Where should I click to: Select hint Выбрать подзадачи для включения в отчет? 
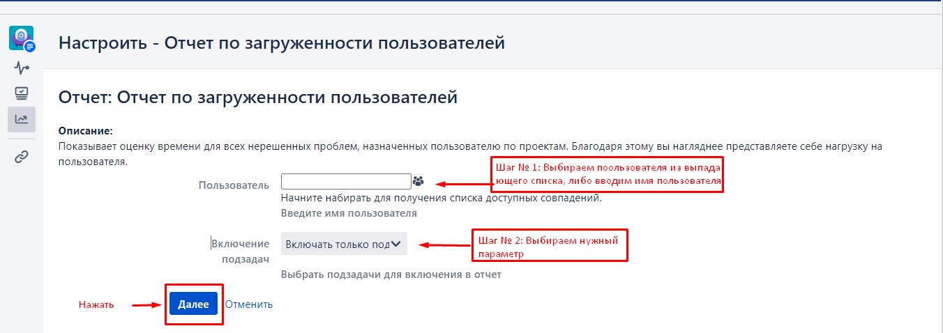pyautogui.click(x=391, y=274)
